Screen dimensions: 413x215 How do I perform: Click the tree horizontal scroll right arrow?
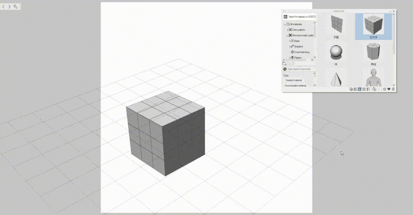click(312, 60)
